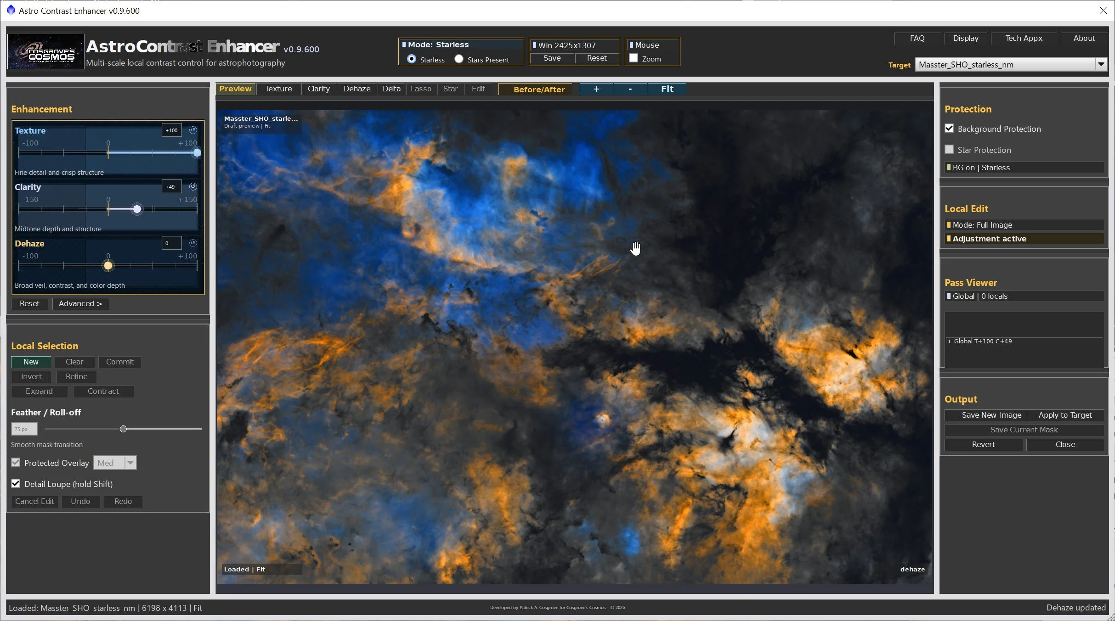Click Apply to Target

[x=1065, y=415]
